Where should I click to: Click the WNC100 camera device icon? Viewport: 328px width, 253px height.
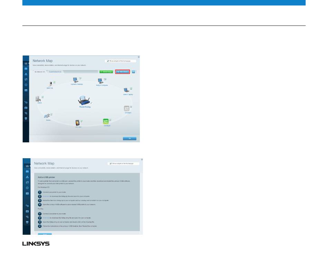click(x=50, y=84)
